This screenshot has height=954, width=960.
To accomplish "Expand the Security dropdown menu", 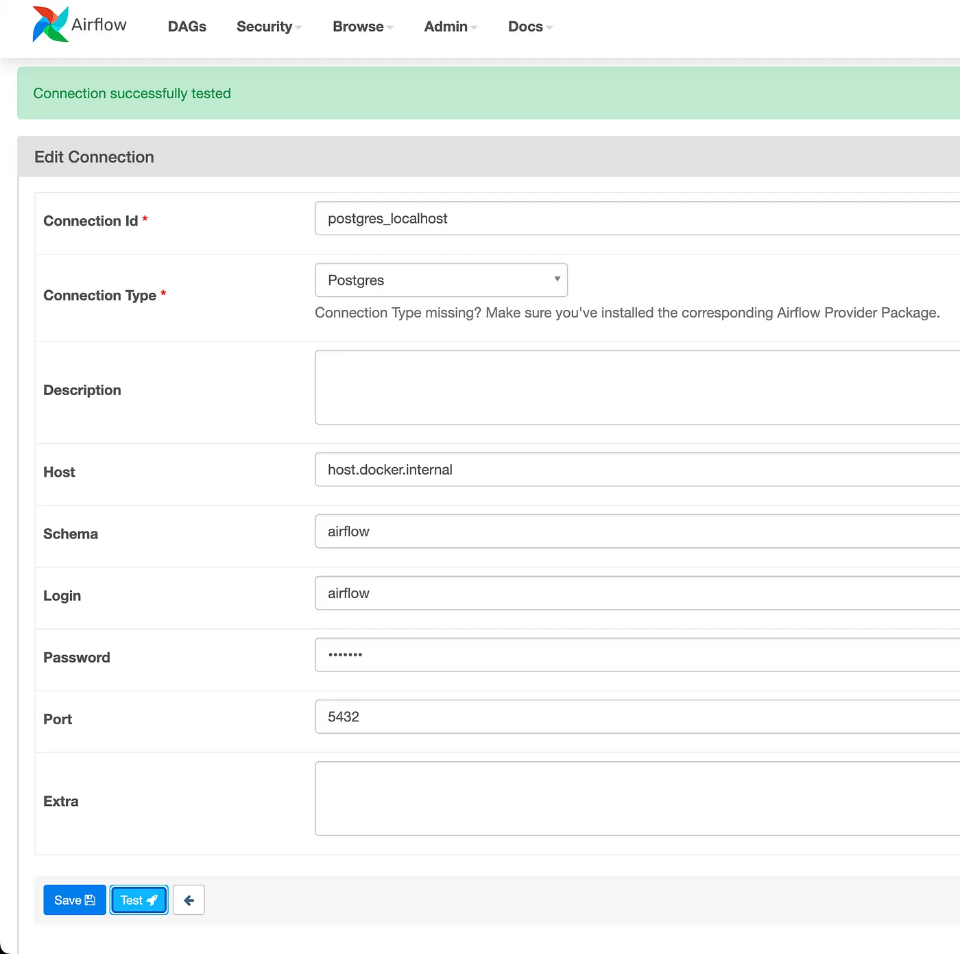I will tap(269, 27).
